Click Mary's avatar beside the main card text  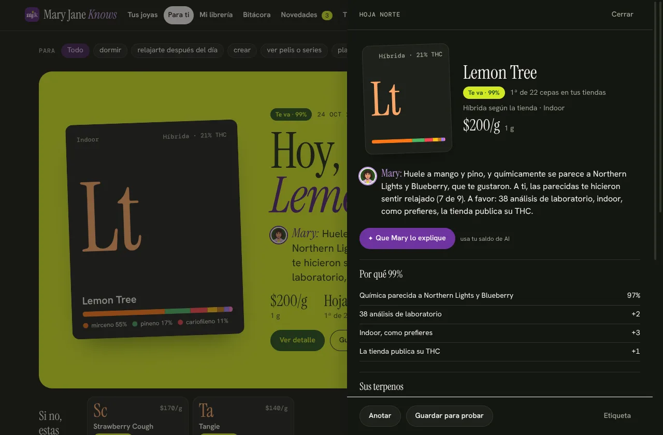(279, 235)
